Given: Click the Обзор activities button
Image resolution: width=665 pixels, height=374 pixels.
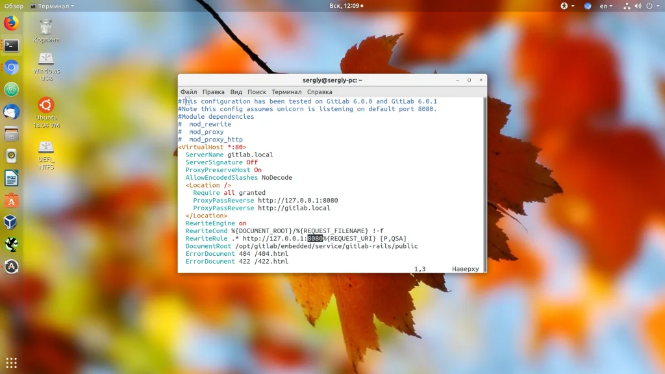Looking at the screenshot, I should coord(14,6).
